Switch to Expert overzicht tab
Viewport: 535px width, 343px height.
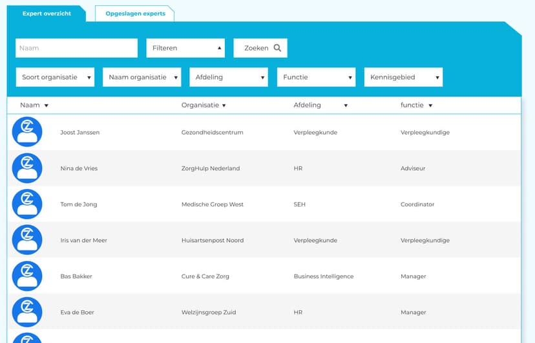pyautogui.click(x=47, y=14)
